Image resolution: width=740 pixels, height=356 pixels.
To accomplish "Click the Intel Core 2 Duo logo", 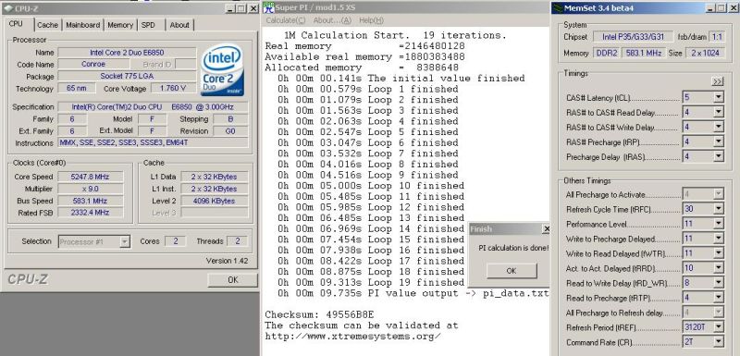I will pos(222,70).
